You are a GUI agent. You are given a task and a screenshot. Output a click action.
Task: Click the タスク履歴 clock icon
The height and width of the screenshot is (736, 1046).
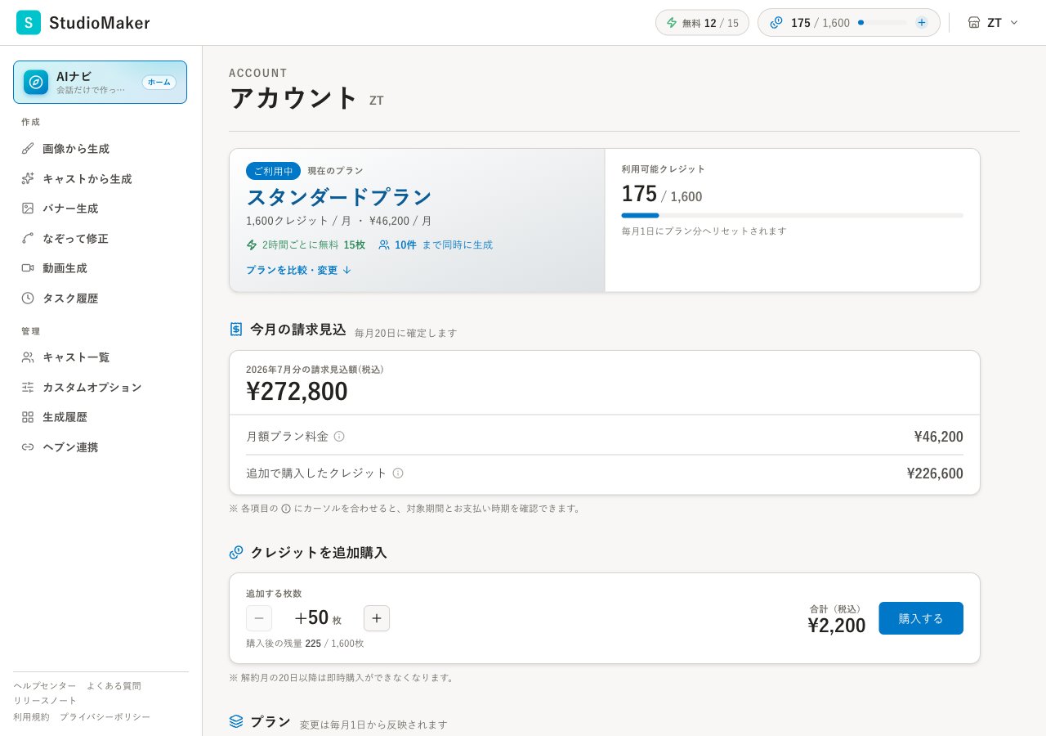[28, 298]
